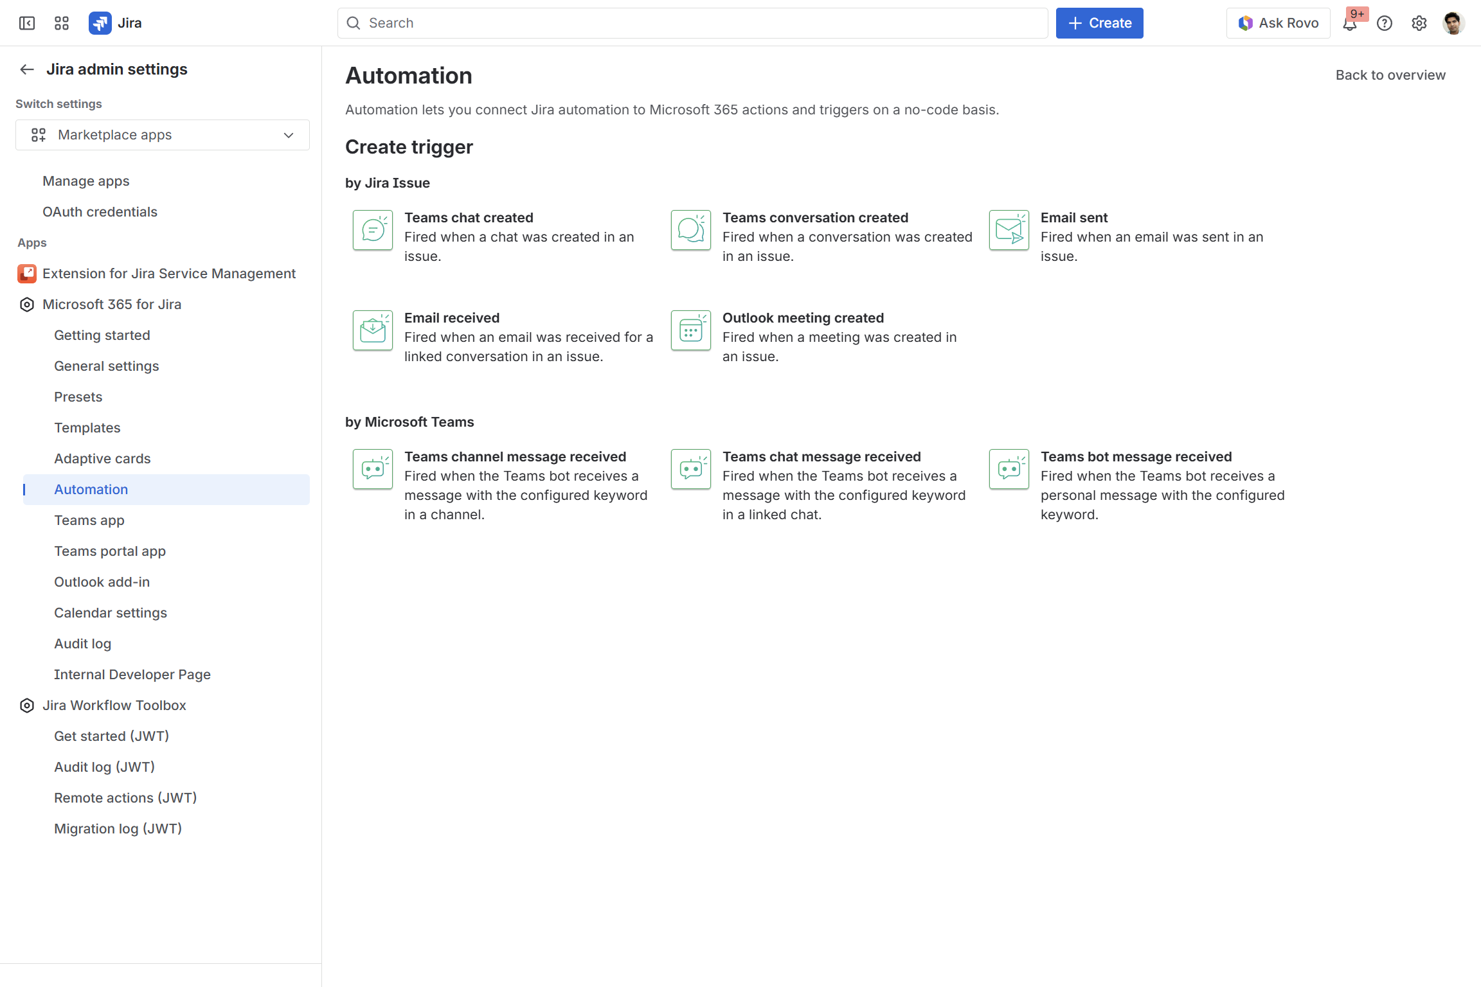Click the Email sent trigger icon
The height and width of the screenshot is (987, 1481).
tap(1009, 230)
